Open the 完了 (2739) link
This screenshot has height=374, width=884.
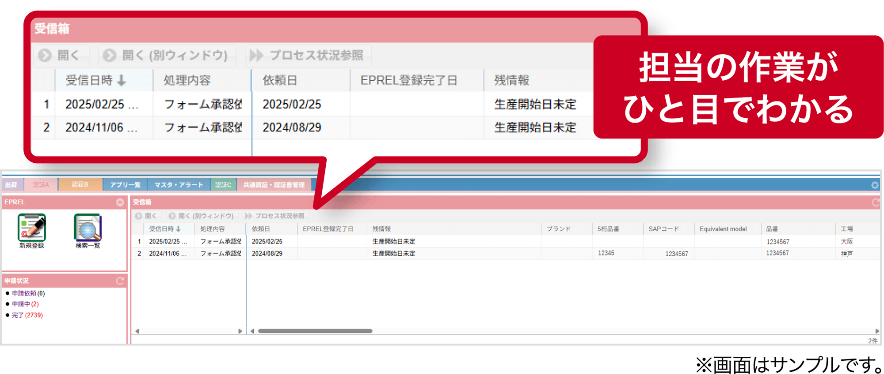point(27,315)
